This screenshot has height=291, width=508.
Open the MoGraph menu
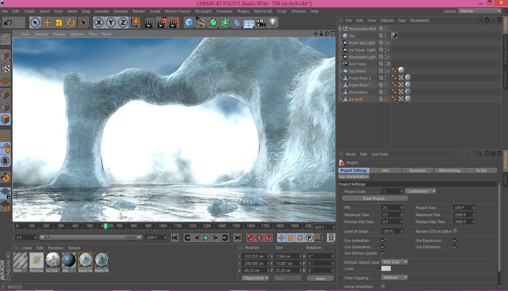point(203,11)
